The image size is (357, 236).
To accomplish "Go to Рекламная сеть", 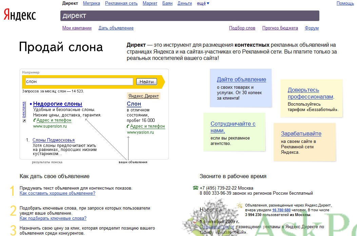I will coord(121,3).
